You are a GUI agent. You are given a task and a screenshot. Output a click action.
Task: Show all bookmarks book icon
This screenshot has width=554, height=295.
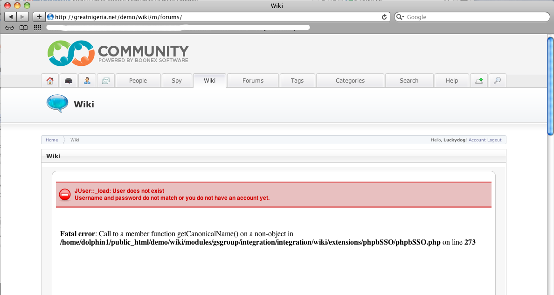[x=23, y=28]
